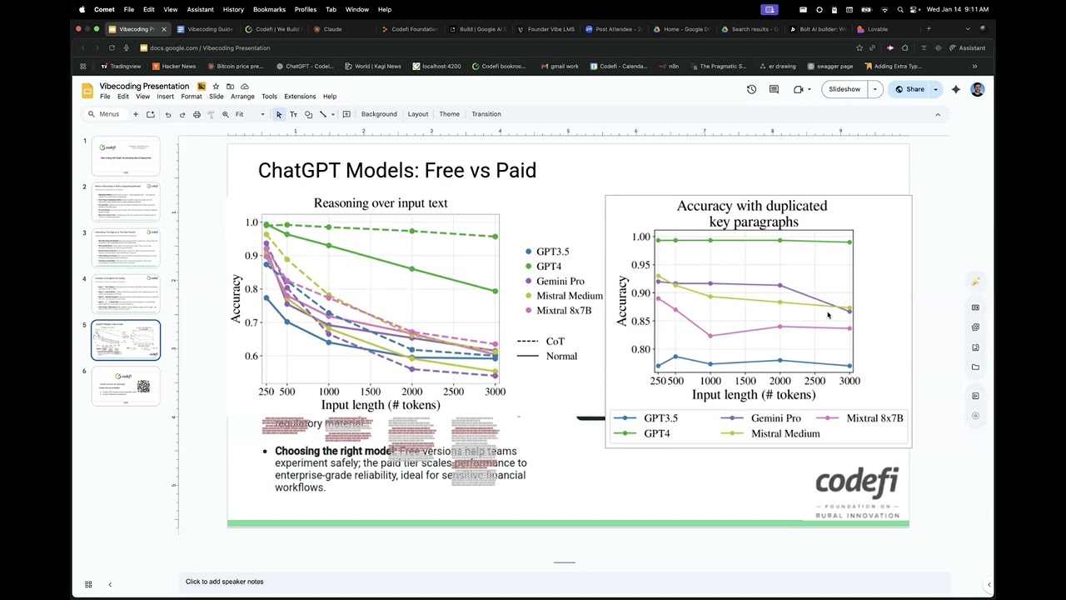Select the text box tool

point(293,114)
